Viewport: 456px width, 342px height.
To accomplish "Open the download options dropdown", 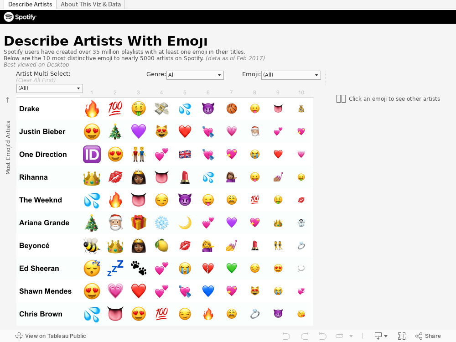I will tap(381, 336).
